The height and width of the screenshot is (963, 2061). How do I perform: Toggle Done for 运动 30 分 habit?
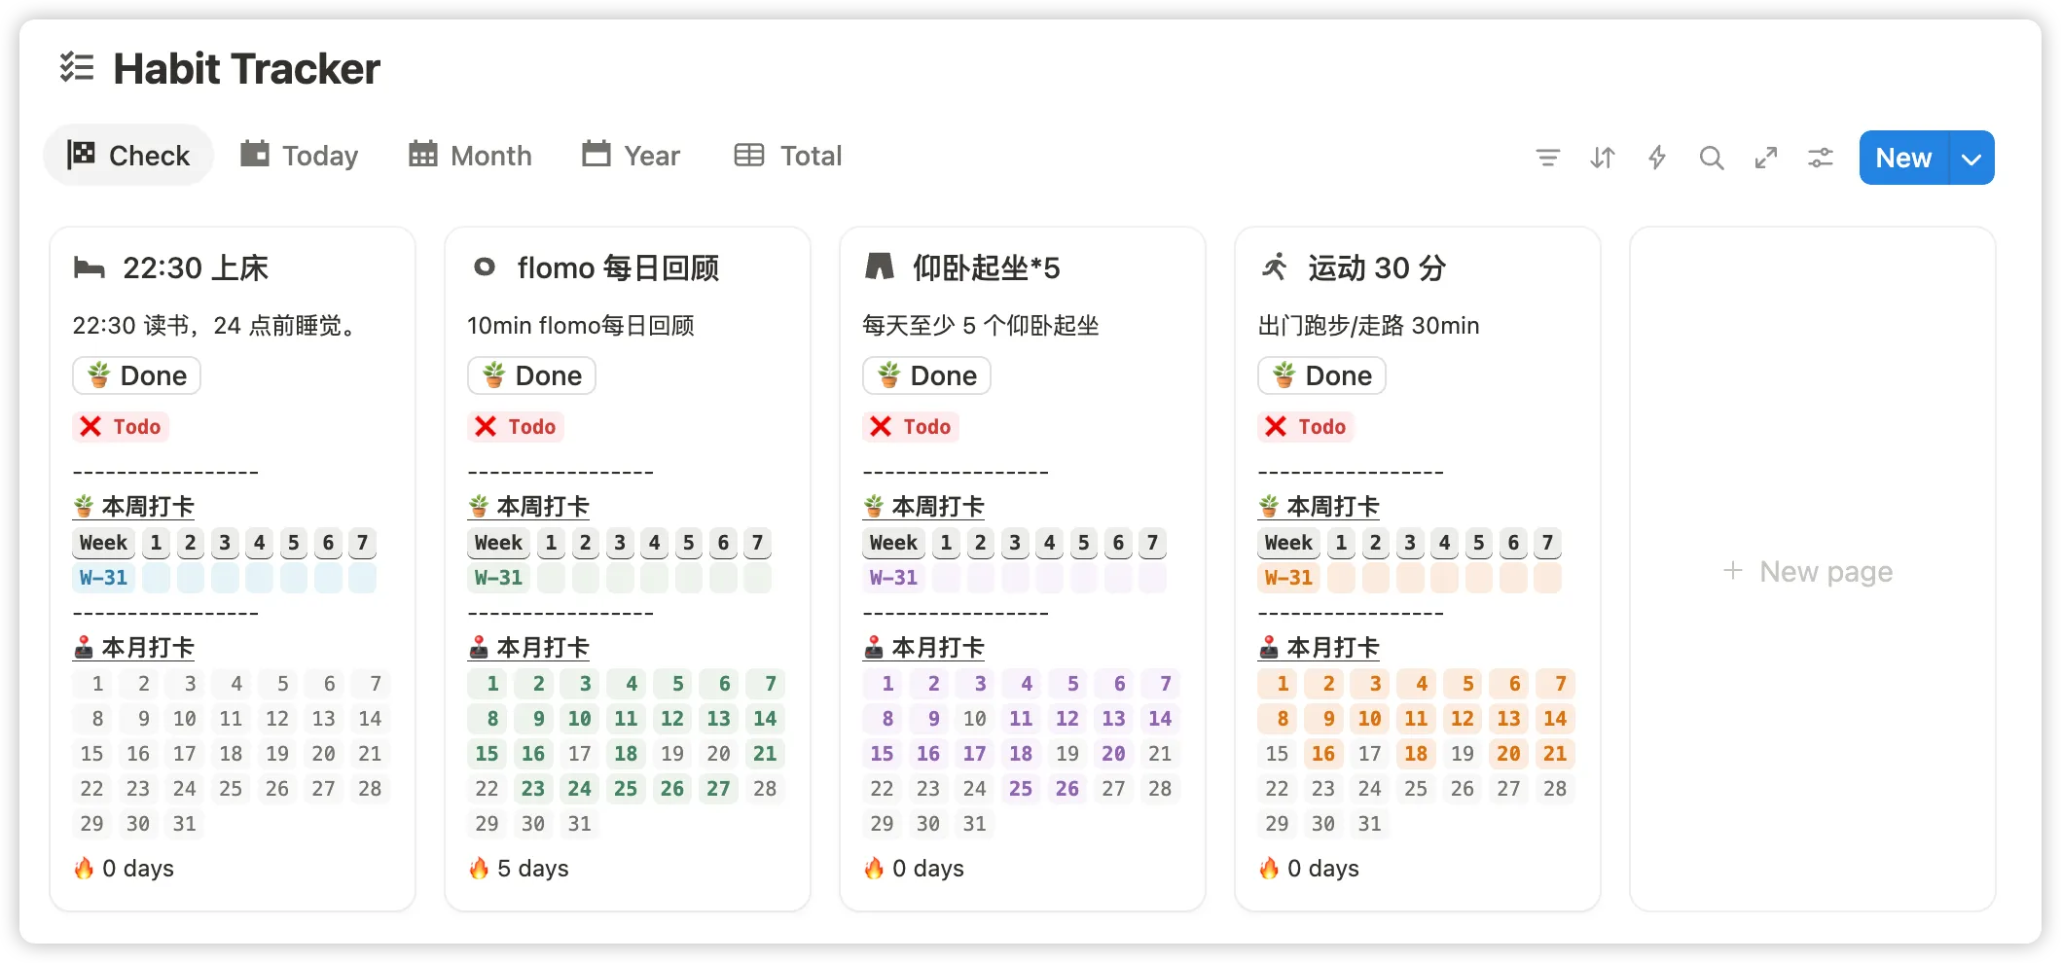pos(1321,375)
